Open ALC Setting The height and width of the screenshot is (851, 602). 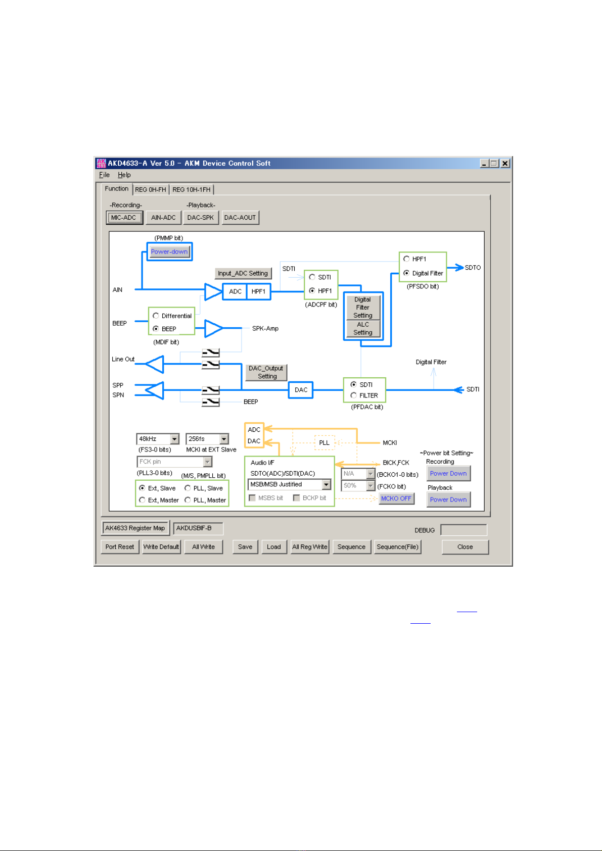tap(363, 328)
